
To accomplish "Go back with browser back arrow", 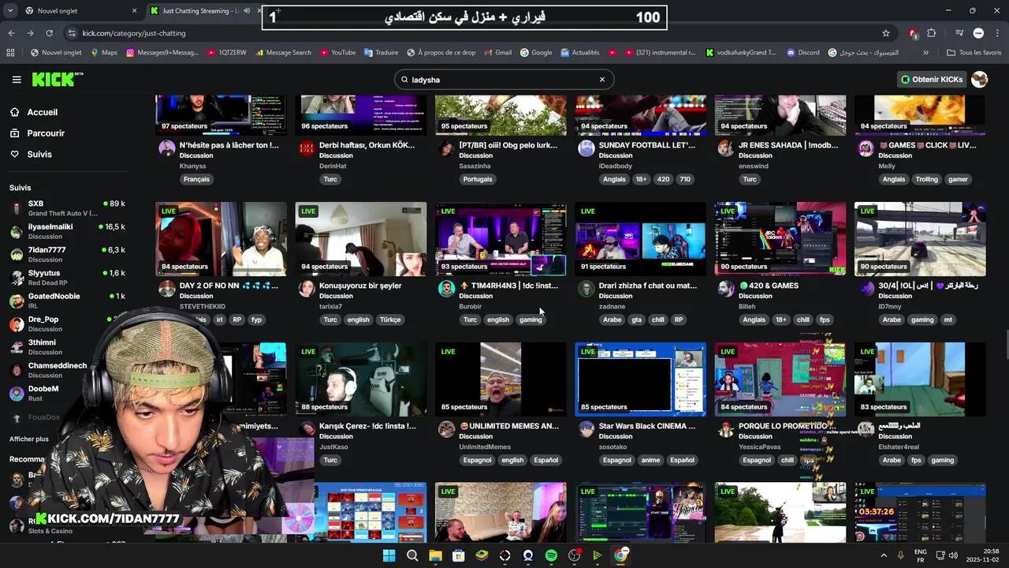I will 11,33.
